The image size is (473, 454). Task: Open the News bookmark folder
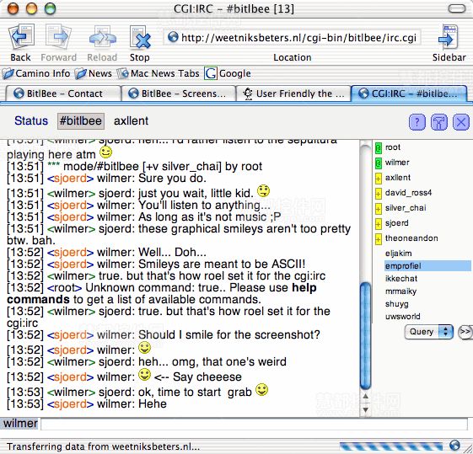(94, 73)
